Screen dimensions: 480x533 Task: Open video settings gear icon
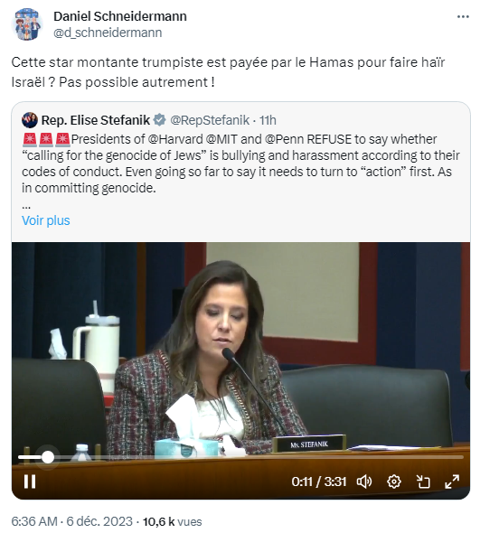coord(394,482)
